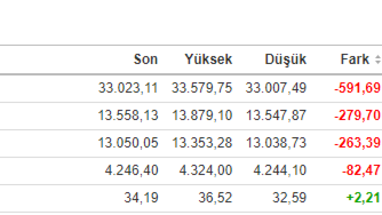Click the sort arrows beside Fark
The height and width of the screenshot is (215, 382).
pos(378,59)
